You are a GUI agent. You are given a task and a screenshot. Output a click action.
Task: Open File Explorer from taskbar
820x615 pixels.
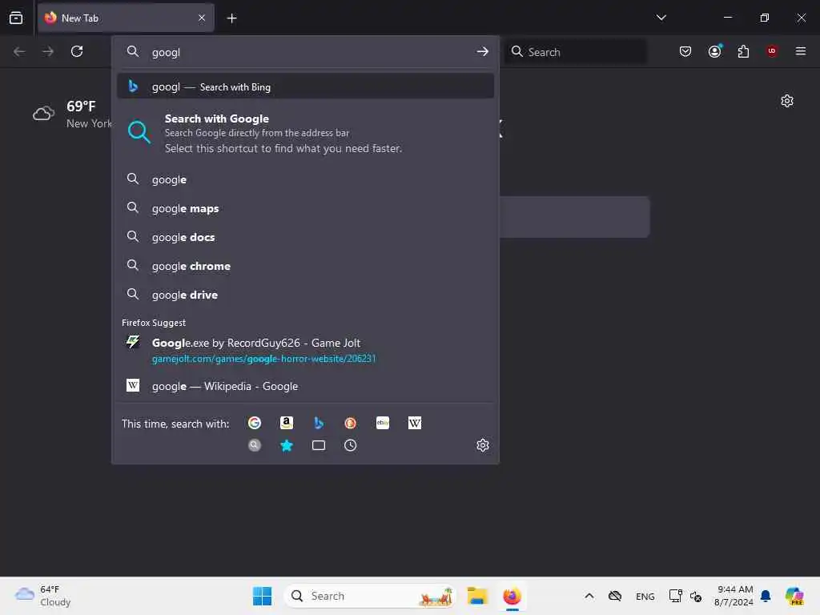477,596
